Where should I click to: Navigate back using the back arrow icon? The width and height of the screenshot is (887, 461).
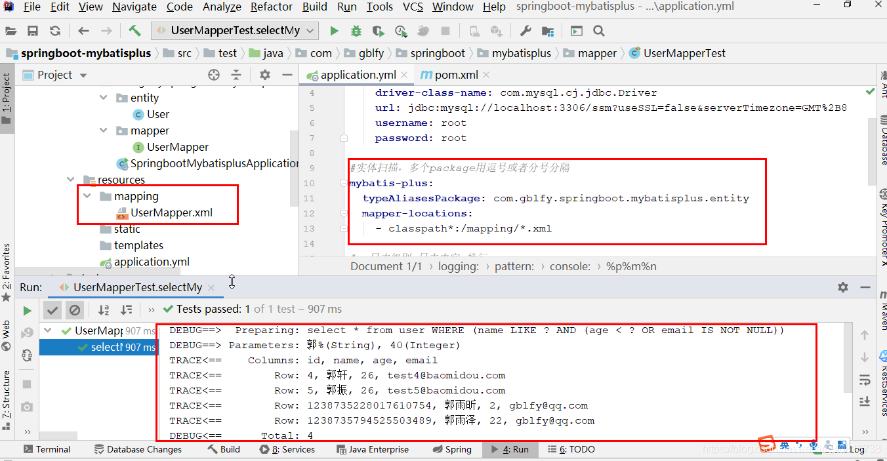(83, 30)
